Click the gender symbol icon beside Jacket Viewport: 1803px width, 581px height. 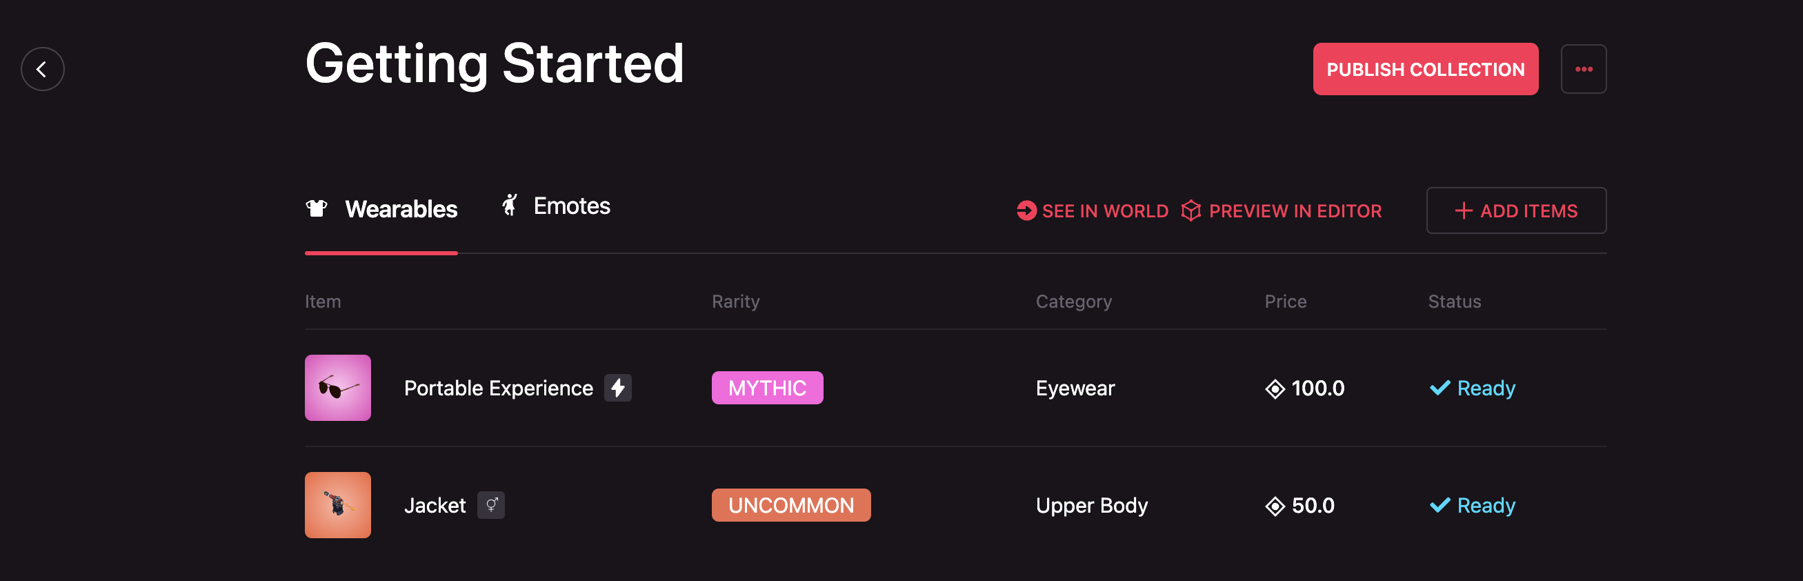coord(491,504)
